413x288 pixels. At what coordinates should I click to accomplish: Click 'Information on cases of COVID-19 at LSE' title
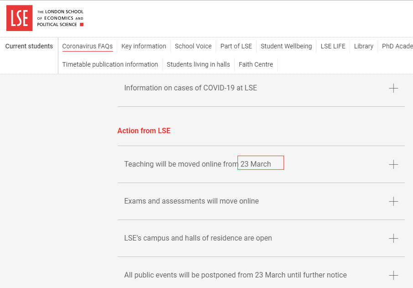coord(191,88)
